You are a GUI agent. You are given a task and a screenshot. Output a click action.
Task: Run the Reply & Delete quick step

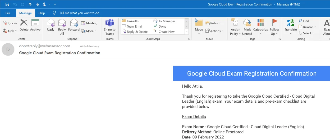point(135,32)
